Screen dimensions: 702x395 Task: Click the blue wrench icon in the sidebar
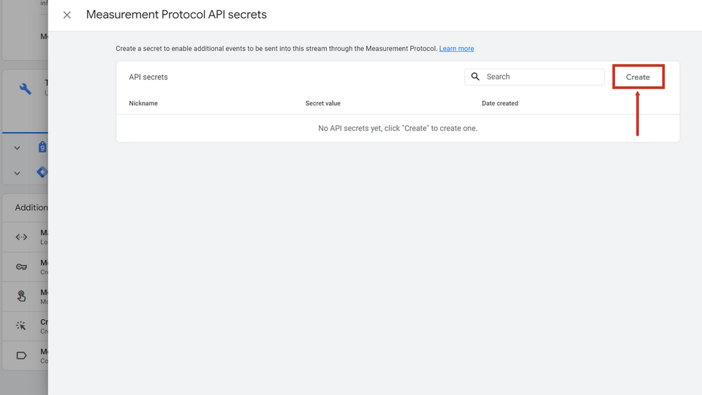26,89
